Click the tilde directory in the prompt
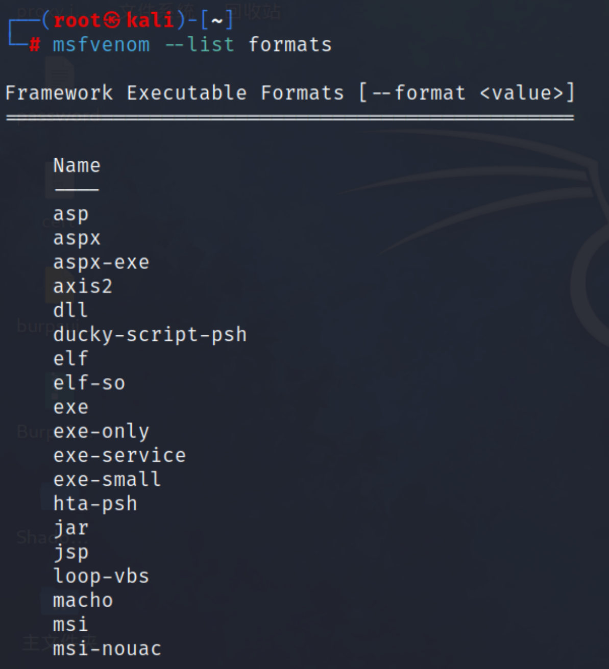Image resolution: width=609 pixels, height=669 pixels. click(x=217, y=21)
